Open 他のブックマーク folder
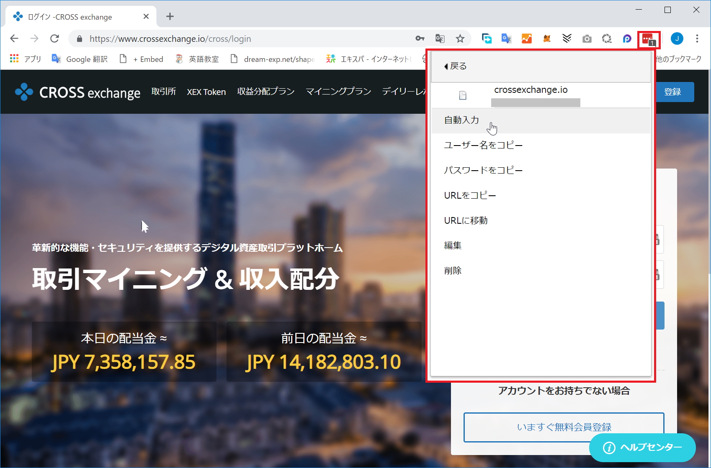The image size is (711, 468). (x=679, y=59)
